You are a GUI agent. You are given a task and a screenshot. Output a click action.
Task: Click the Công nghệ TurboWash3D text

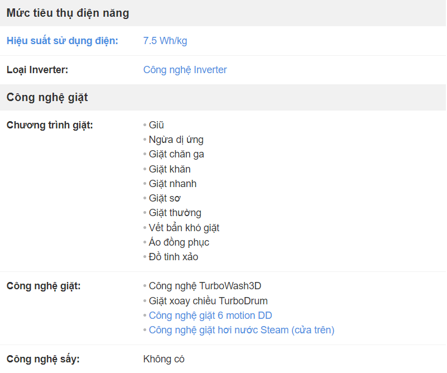(205, 286)
